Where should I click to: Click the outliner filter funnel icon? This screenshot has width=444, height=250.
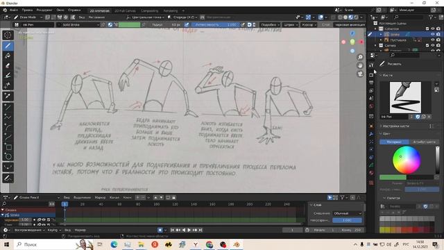pos(431,17)
